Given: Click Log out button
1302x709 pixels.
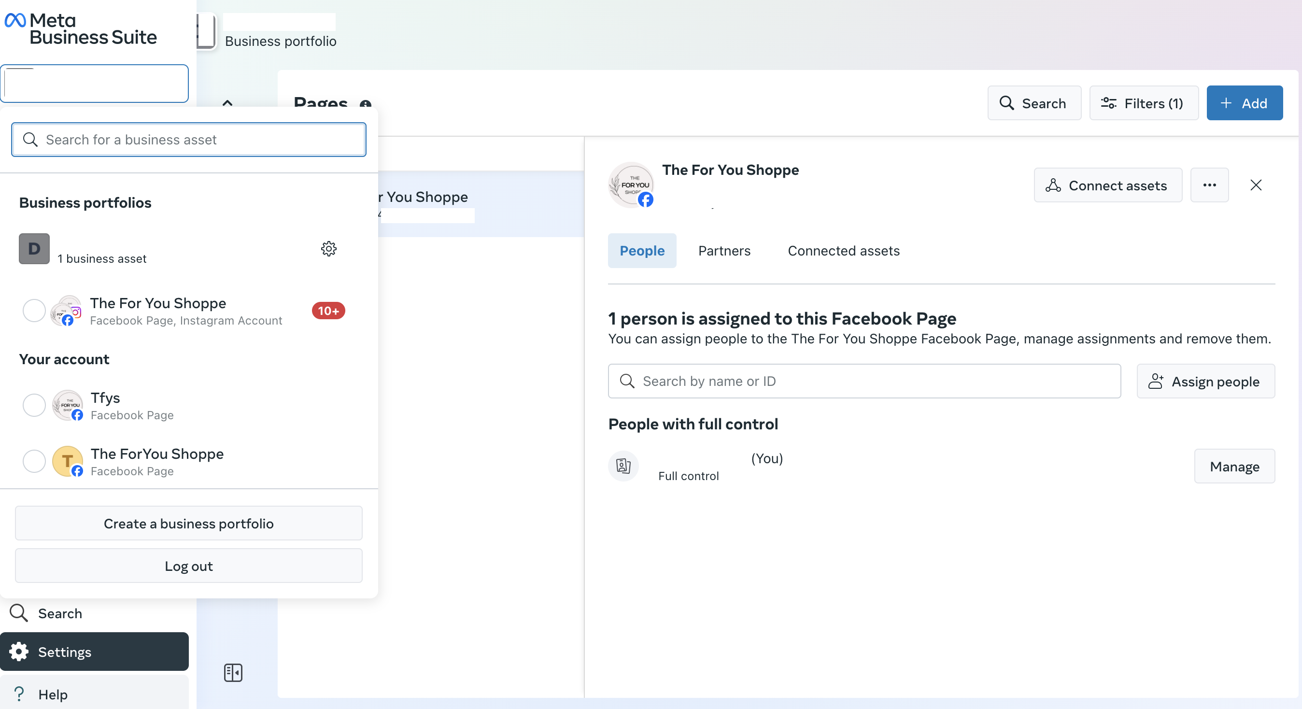Looking at the screenshot, I should point(188,566).
